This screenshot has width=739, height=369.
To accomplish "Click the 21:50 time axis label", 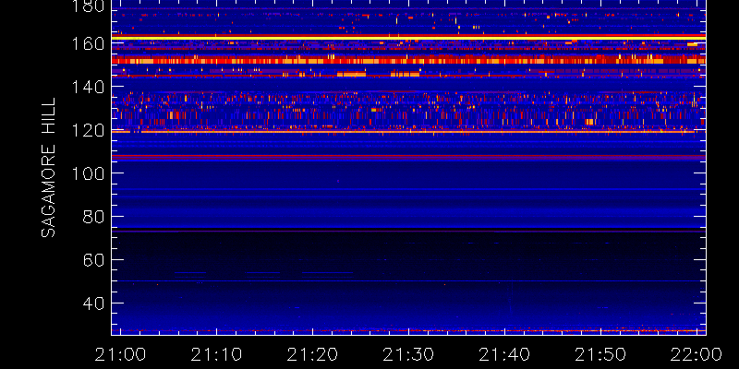I will pos(601,354).
